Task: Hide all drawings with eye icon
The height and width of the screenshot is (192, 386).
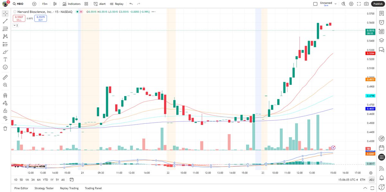Action: (x=5, y=118)
